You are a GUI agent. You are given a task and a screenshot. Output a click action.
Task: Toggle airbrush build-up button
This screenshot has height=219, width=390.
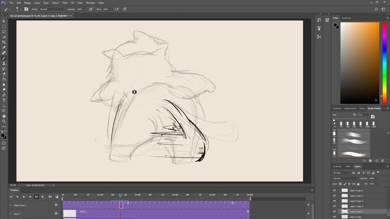[x=116, y=9]
